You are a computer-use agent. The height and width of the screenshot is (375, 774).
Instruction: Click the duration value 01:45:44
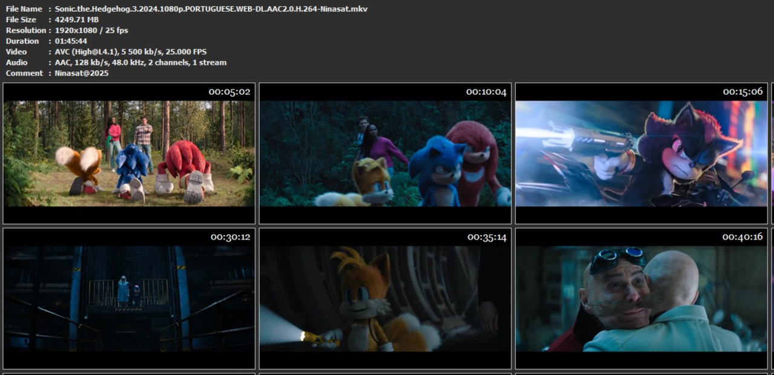71,41
